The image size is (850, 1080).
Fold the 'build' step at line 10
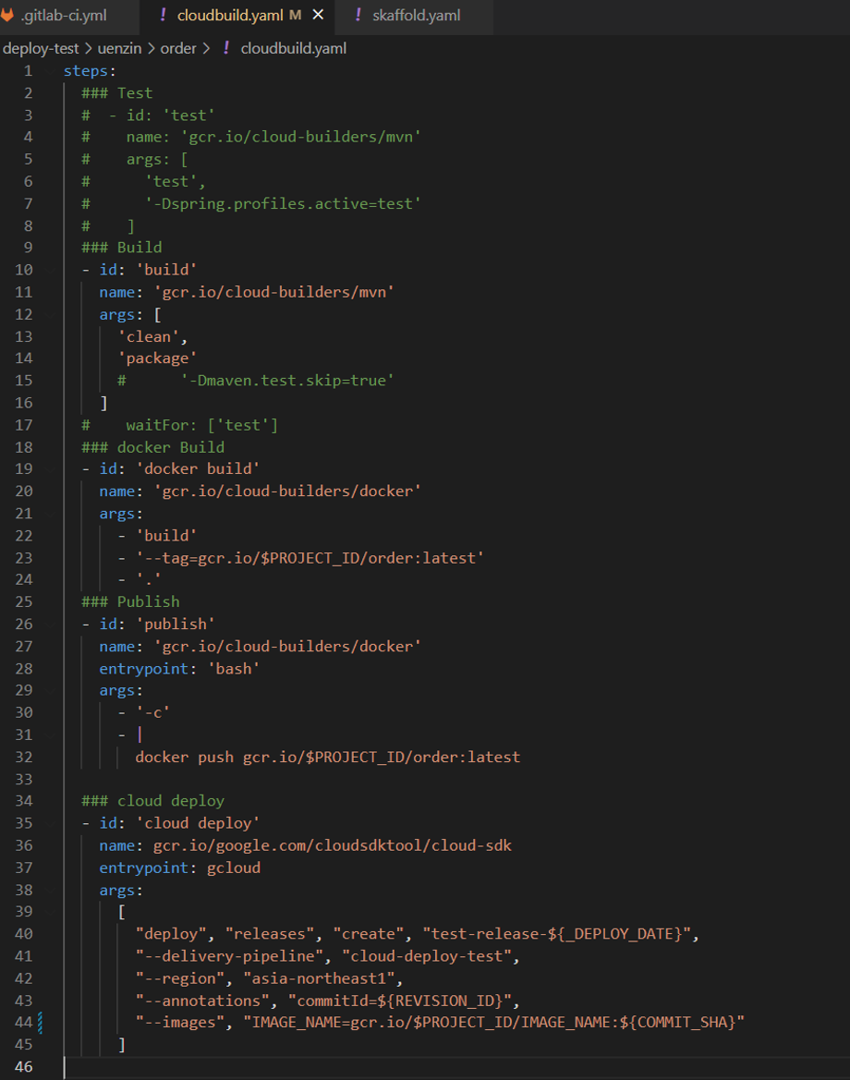(51, 270)
